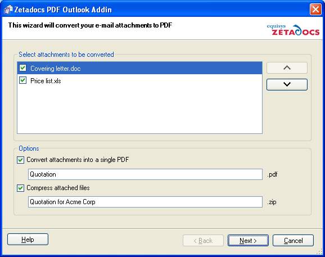Uncheck the Covering letter.doc checkbox
This screenshot has height=257, width=325.
pyautogui.click(x=23, y=68)
